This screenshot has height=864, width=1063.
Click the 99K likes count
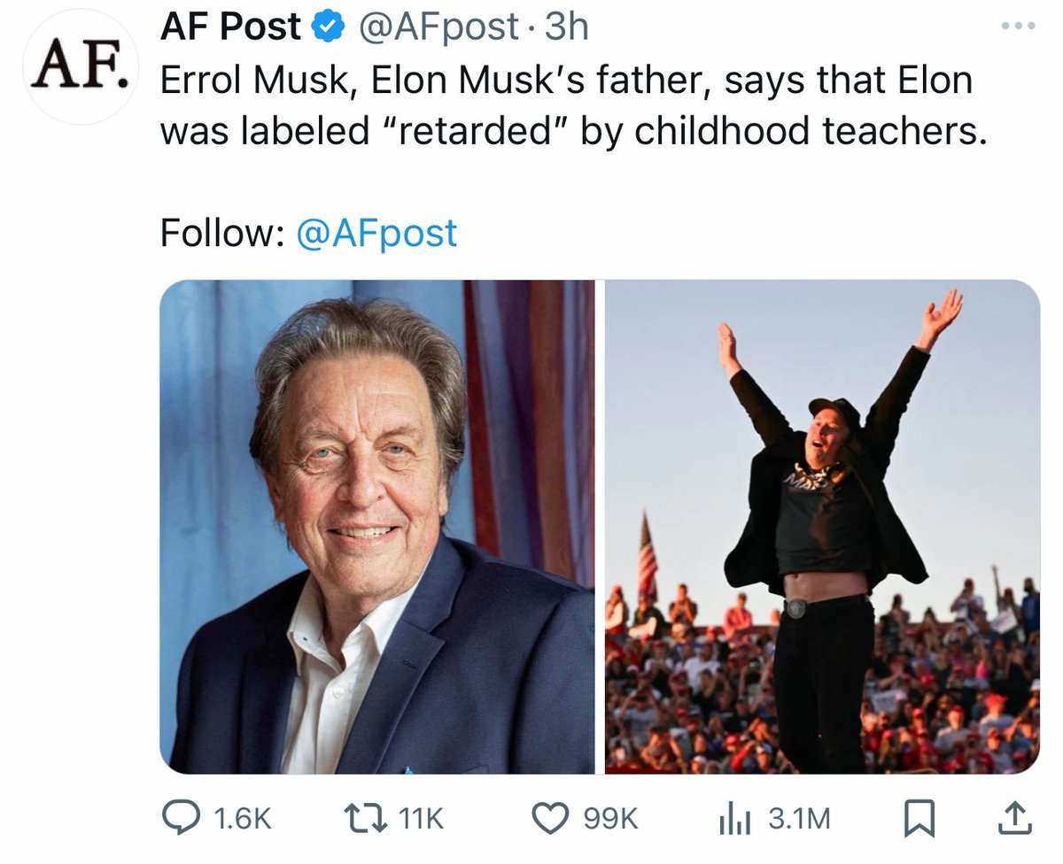(610, 819)
